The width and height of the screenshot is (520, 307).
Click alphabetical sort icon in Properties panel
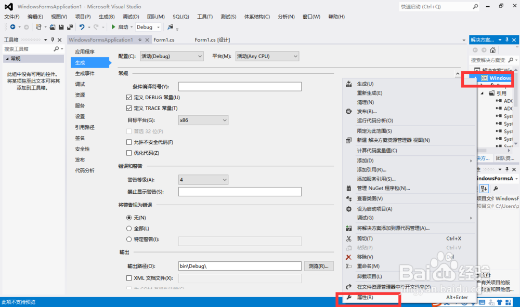[x=484, y=189]
